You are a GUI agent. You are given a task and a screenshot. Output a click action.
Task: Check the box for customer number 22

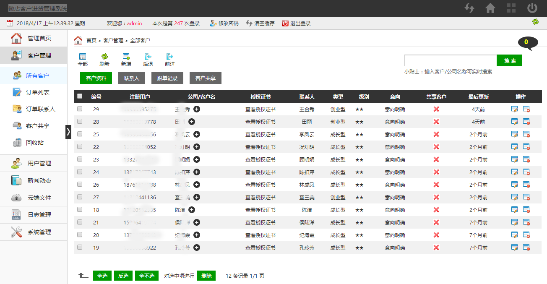(x=80, y=146)
